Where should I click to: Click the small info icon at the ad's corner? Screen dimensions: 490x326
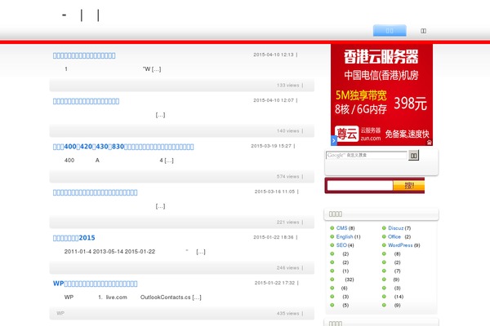(x=430, y=143)
